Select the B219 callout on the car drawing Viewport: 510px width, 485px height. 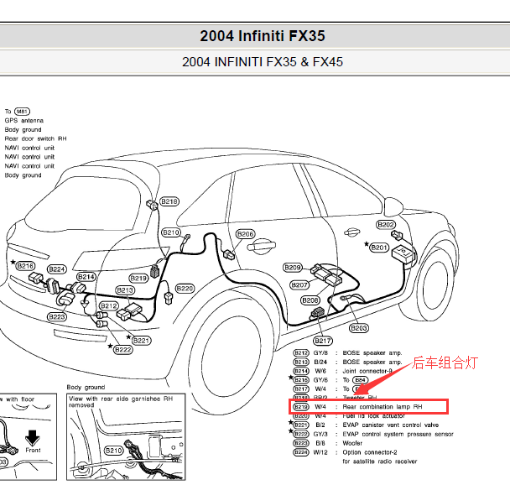(x=138, y=279)
